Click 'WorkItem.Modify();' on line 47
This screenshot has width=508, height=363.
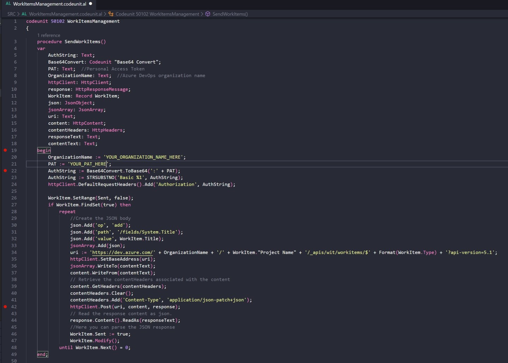point(95,340)
